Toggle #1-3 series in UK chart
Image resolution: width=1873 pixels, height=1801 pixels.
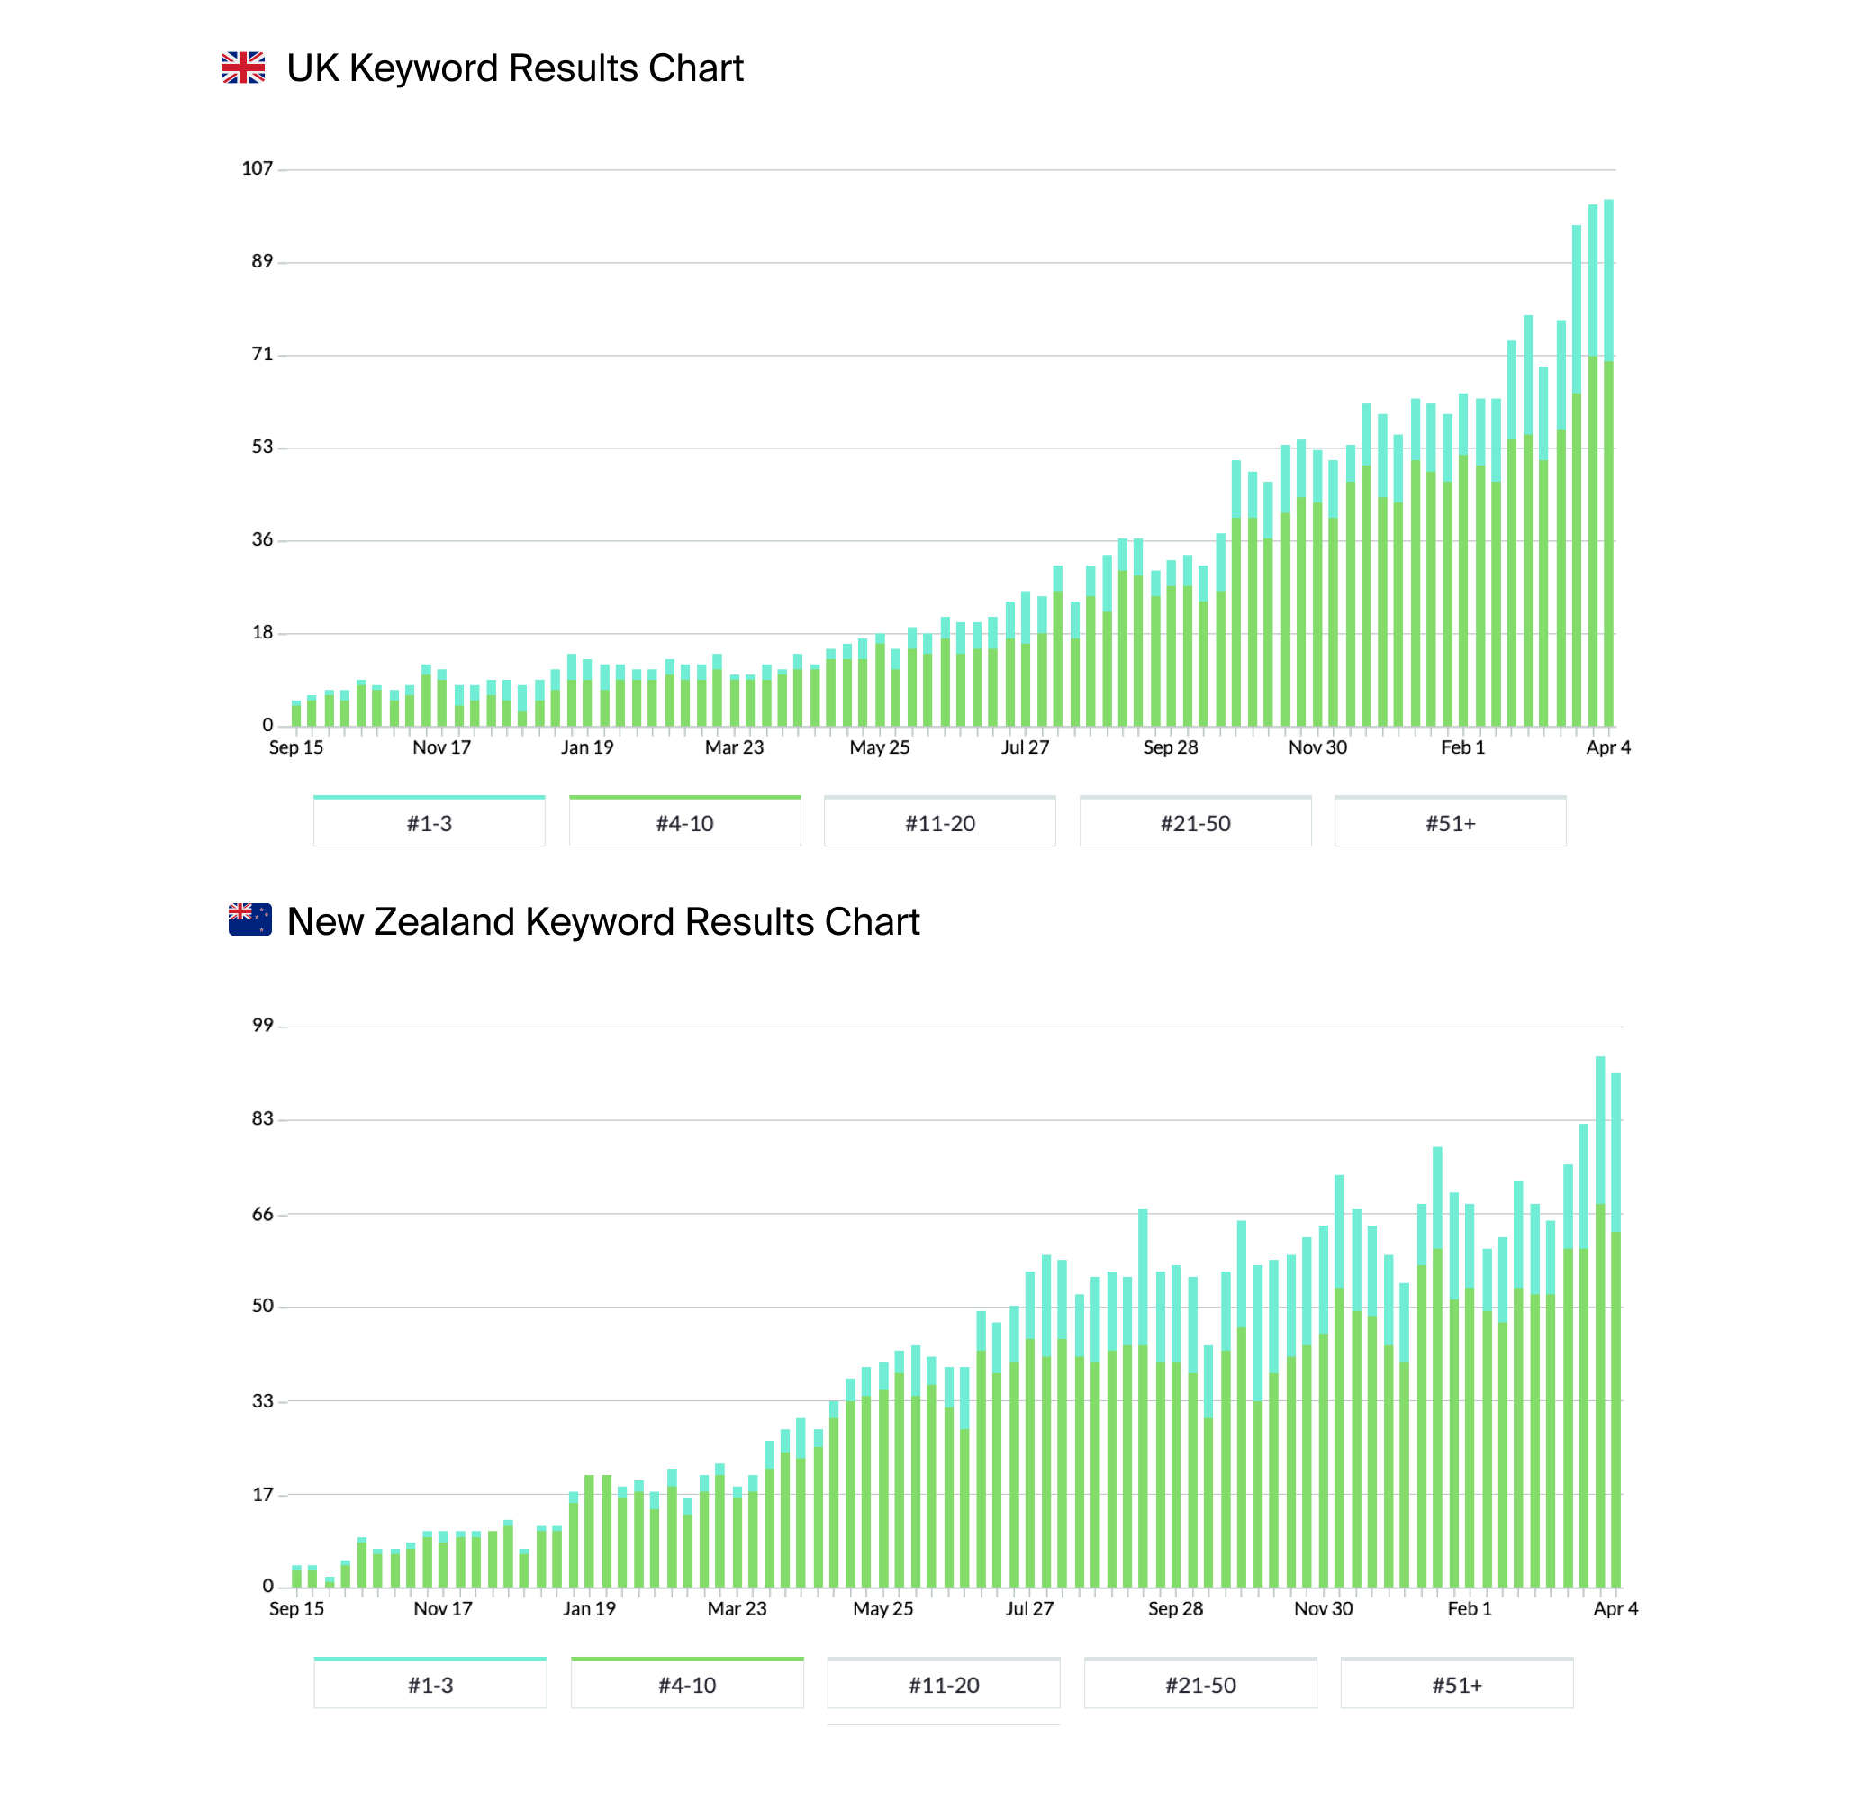(x=429, y=821)
